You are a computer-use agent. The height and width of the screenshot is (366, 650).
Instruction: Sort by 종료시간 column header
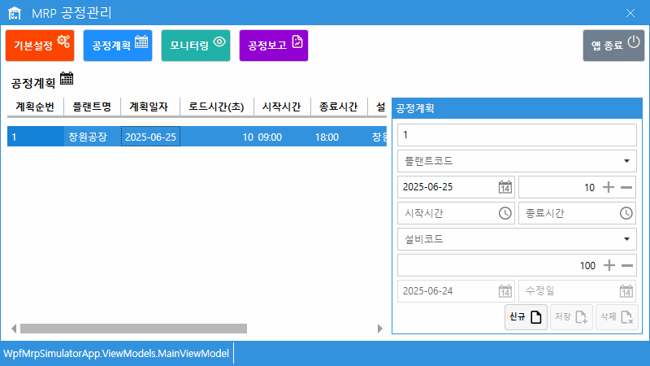pyautogui.click(x=339, y=107)
